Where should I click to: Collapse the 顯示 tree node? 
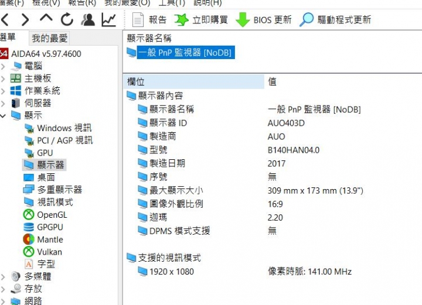click(3, 116)
